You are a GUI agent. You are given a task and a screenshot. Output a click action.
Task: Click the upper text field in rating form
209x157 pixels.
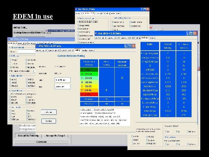[x=62, y=80]
